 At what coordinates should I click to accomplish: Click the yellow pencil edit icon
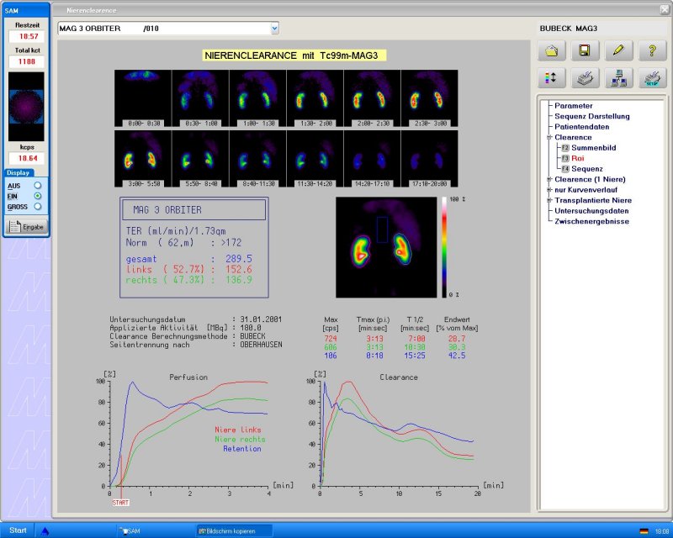click(618, 51)
